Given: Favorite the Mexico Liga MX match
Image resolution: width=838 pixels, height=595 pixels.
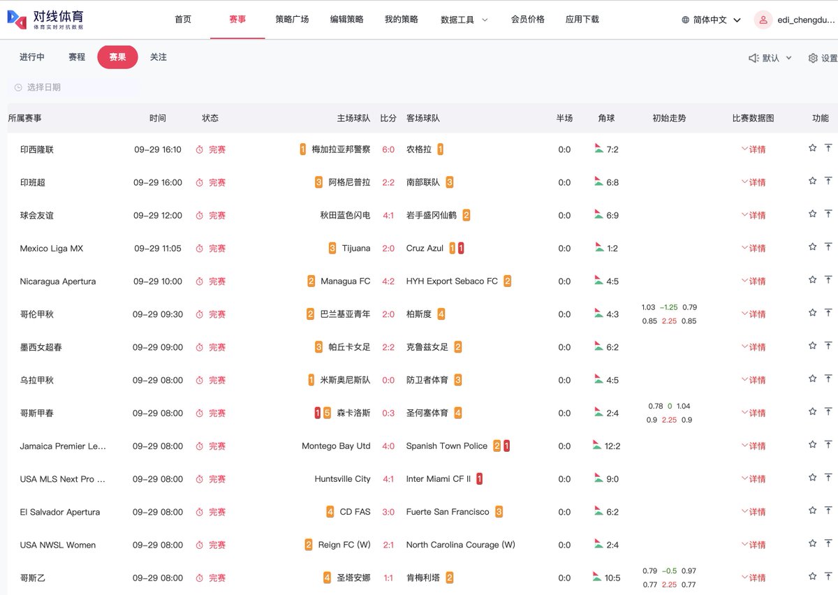Looking at the screenshot, I should 812,247.
